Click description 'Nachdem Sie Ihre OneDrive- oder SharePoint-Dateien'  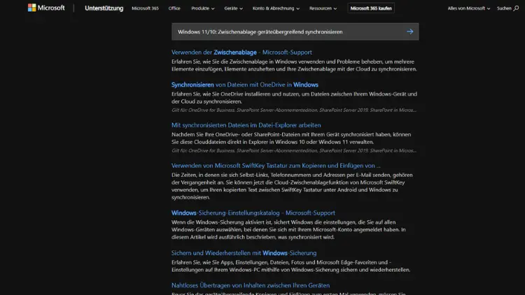[x=291, y=138]
